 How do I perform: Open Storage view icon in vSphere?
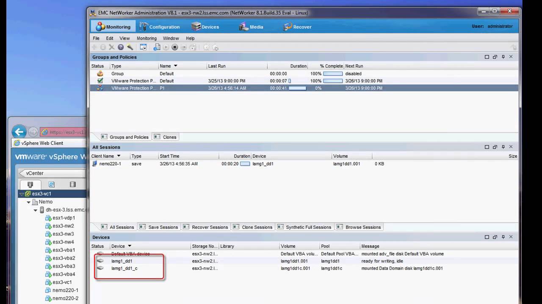(73, 185)
